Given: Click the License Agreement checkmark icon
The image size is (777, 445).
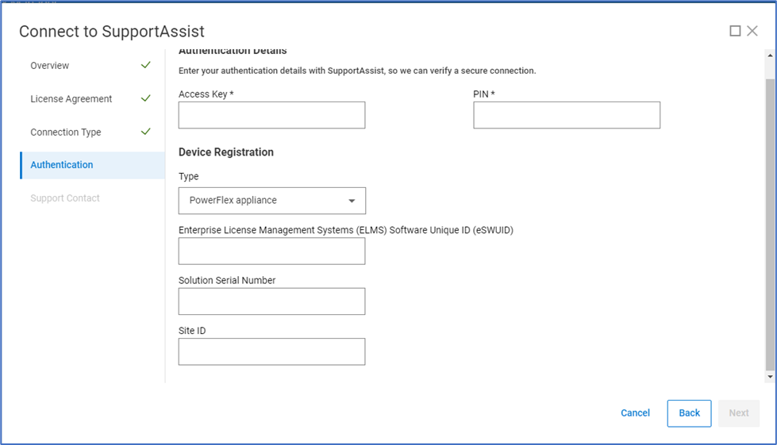Looking at the screenshot, I should 146,98.
